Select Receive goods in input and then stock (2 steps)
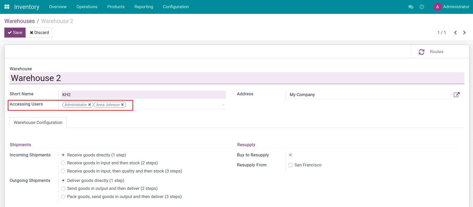 coord(63,163)
